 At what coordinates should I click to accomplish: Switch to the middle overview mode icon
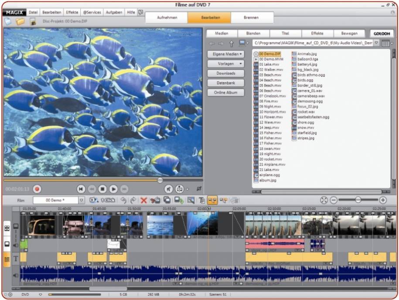coord(7,244)
